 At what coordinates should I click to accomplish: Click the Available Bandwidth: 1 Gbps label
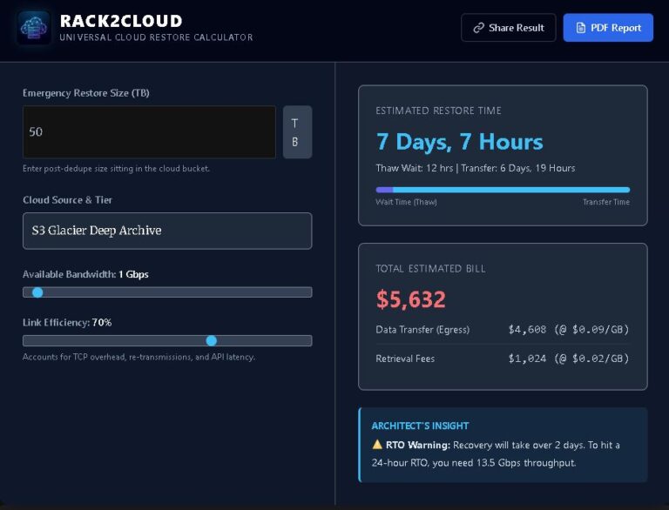tap(85, 274)
